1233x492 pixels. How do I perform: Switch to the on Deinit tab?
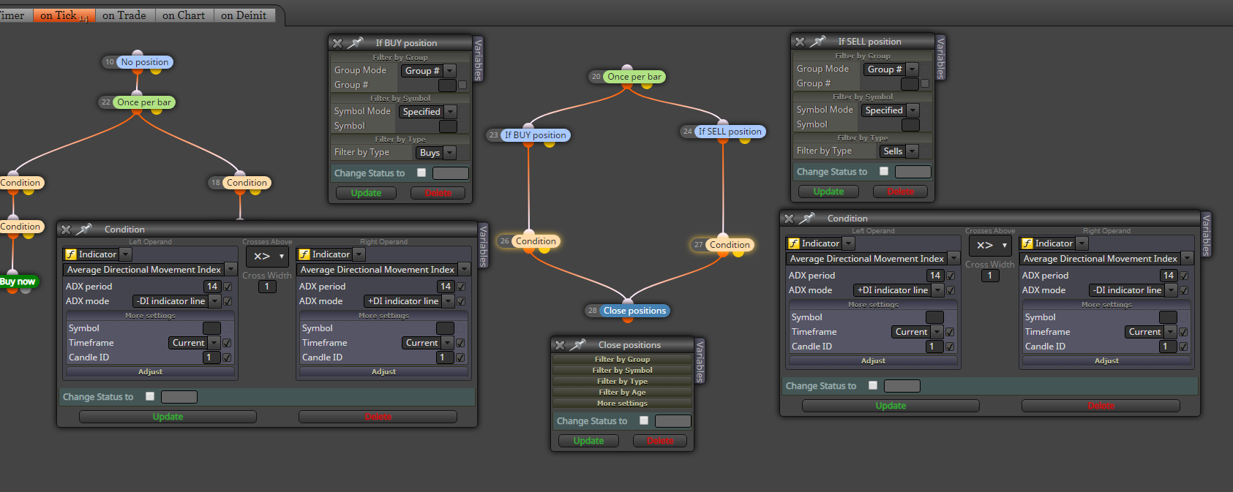[x=244, y=15]
